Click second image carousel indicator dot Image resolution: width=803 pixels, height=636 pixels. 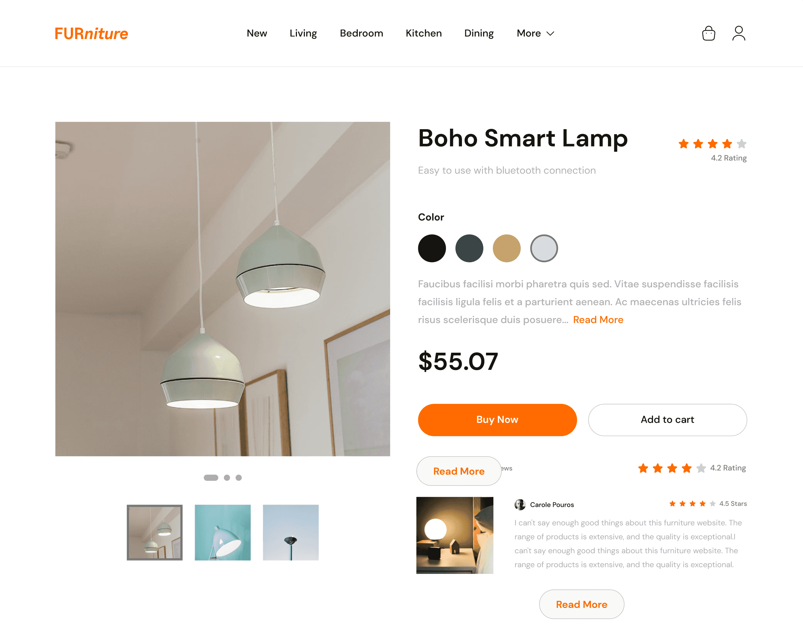(x=227, y=478)
